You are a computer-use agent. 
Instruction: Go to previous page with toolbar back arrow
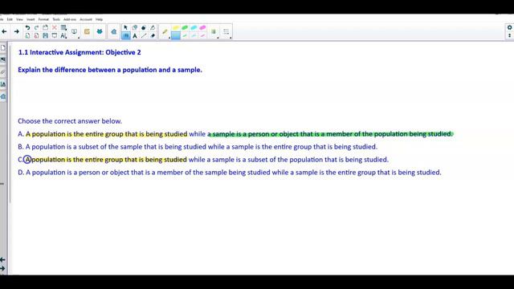[x=4, y=31]
